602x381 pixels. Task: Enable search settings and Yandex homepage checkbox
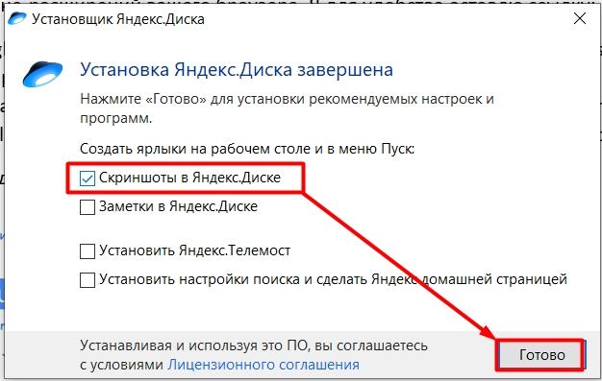click(88, 280)
